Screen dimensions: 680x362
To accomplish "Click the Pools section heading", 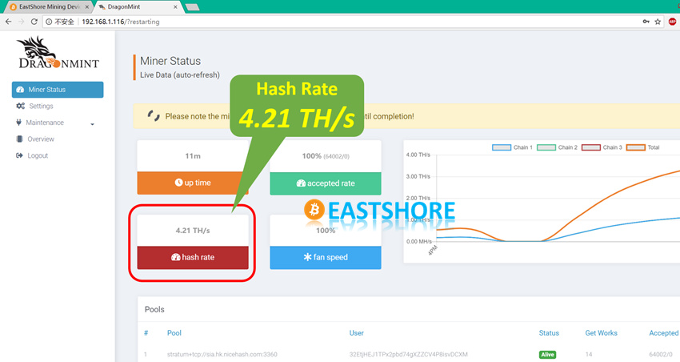I will (154, 309).
